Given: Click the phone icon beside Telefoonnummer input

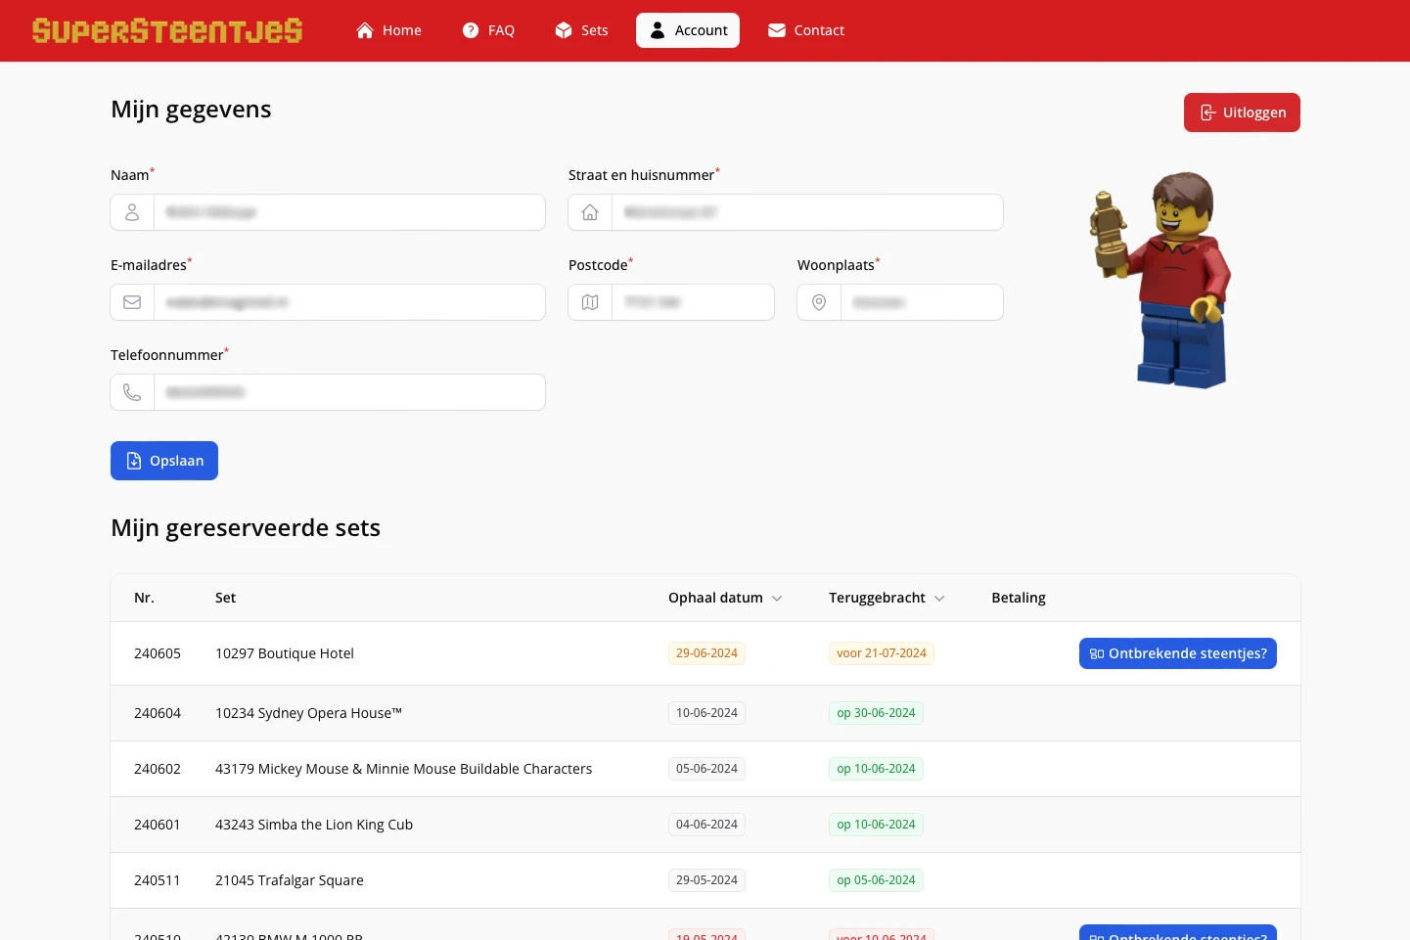Looking at the screenshot, I should tap(132, 392).
